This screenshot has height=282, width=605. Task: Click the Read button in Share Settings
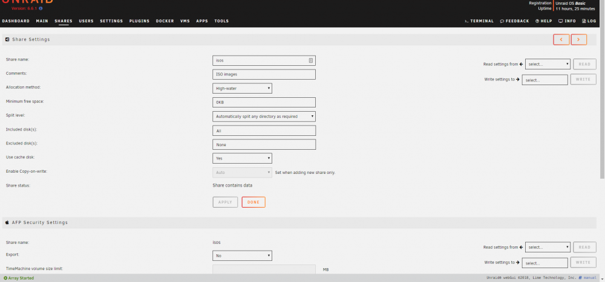coord(584,65)
